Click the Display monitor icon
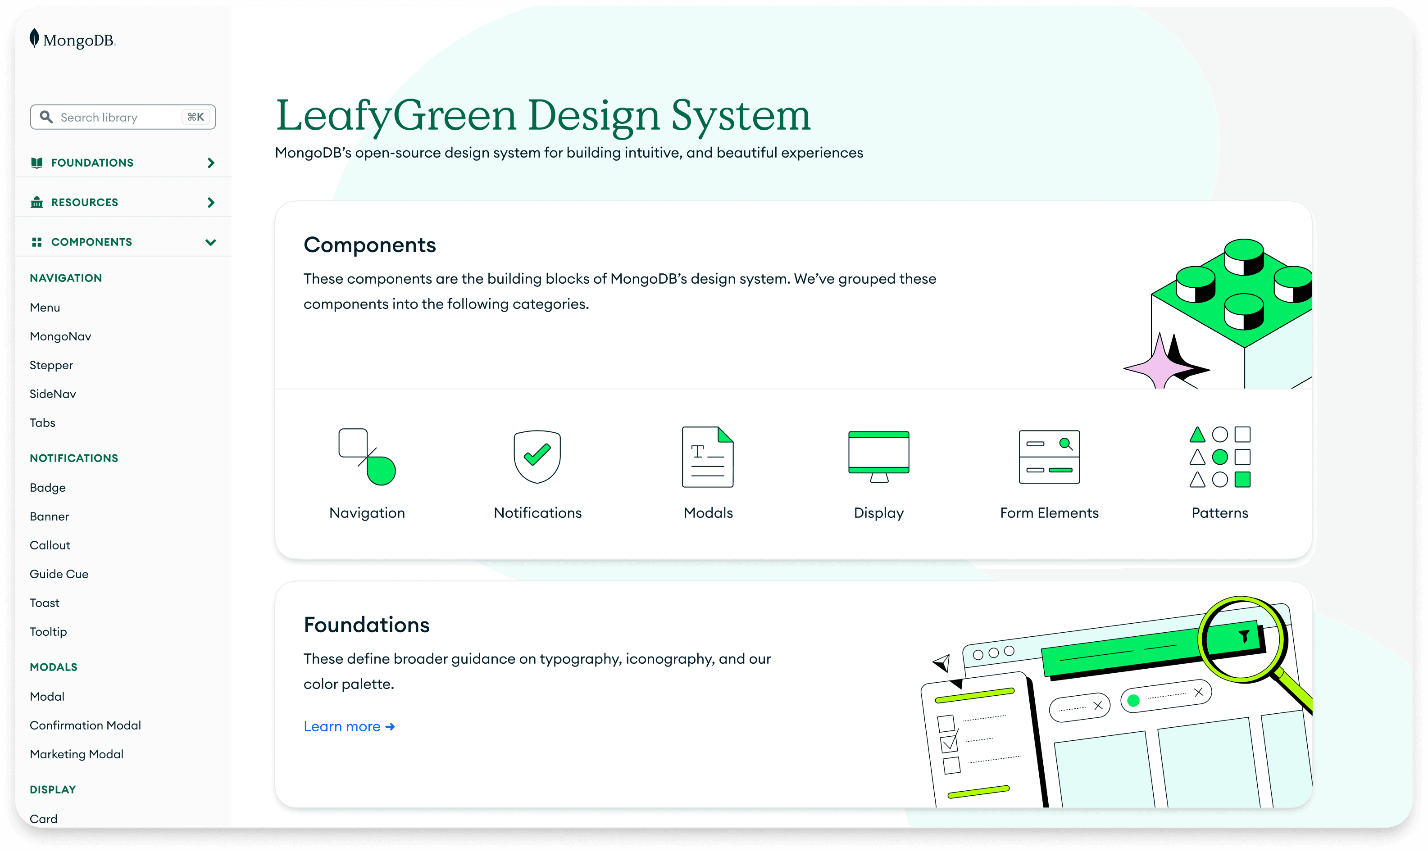This screenshot has height=852, width=1428. point(878,457)
